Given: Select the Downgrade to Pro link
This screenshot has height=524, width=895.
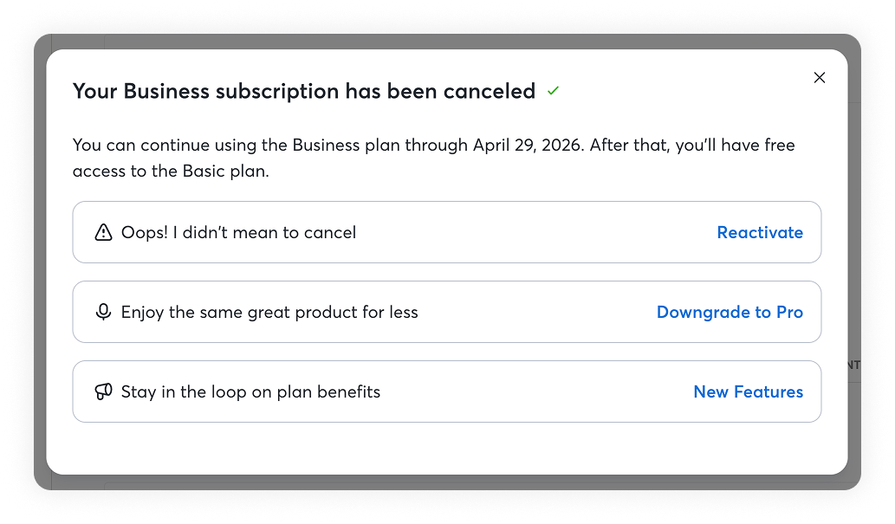Looking at the screenshot, I should click(x=730, y=312).
